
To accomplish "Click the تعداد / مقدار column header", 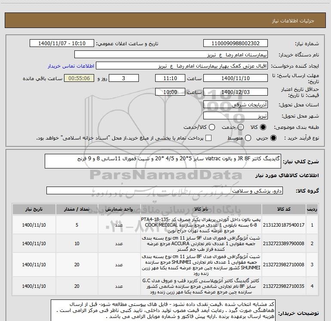I will 77,209.
